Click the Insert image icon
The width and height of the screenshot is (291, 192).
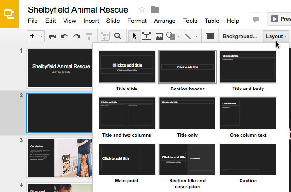click(159, 36)
